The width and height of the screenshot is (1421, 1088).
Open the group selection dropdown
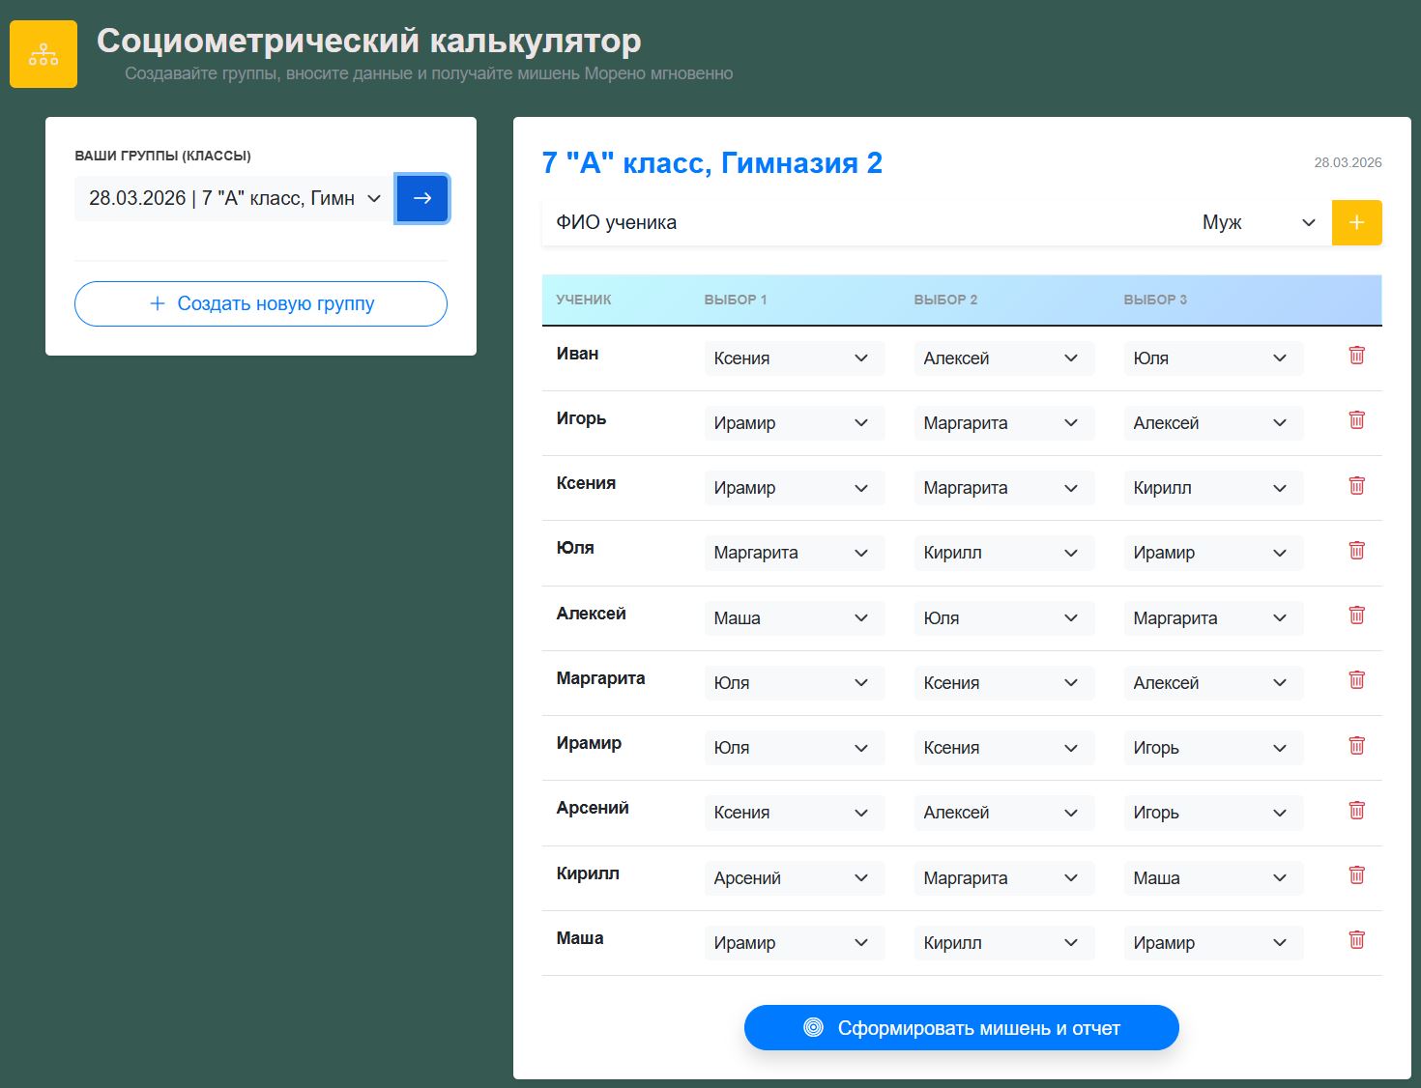(x=232, y=198)
